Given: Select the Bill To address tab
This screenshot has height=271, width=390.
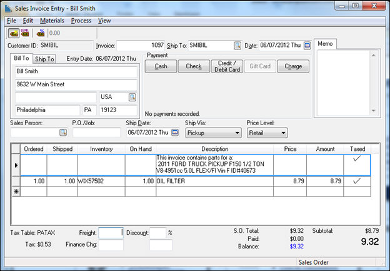Looking at the screenshot, I should coord(21,58).
